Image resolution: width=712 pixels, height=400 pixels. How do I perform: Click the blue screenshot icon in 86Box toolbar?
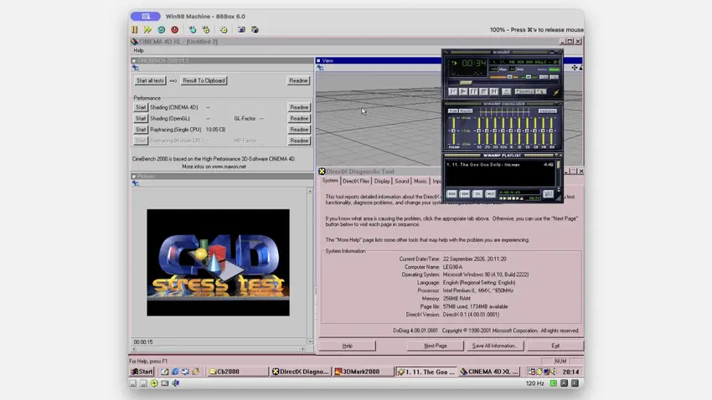(x=241, y=29)
